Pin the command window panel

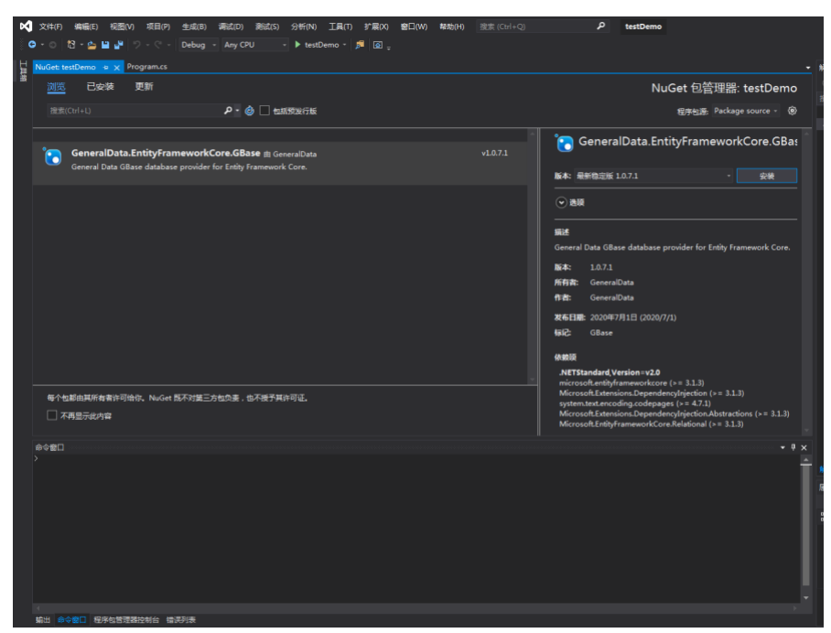[x=793, y=447]
